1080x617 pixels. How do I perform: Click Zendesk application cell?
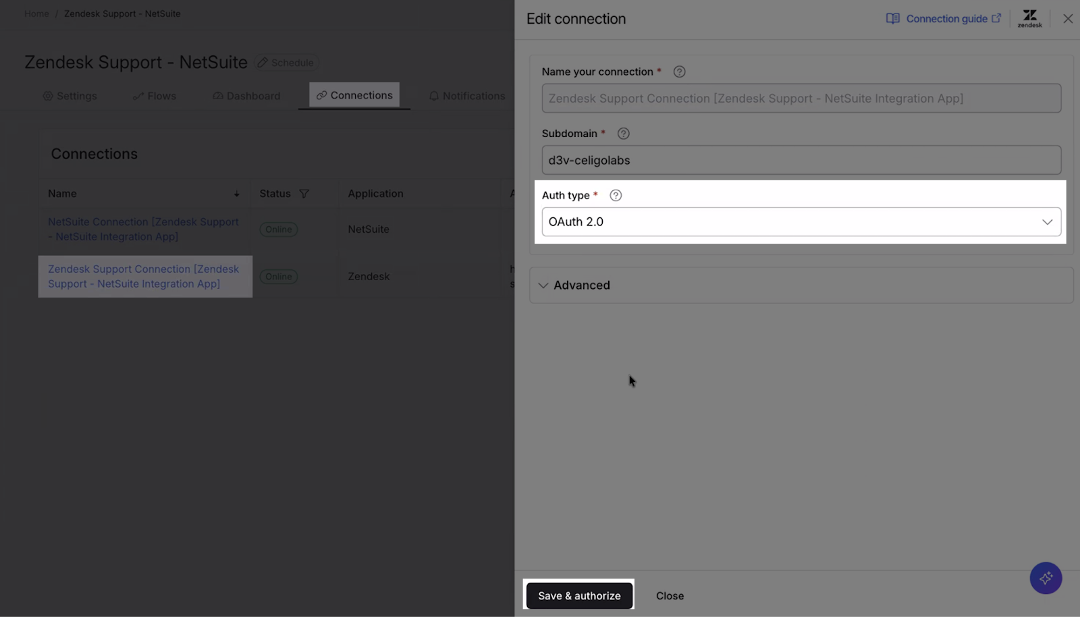(x=369, y=277)
